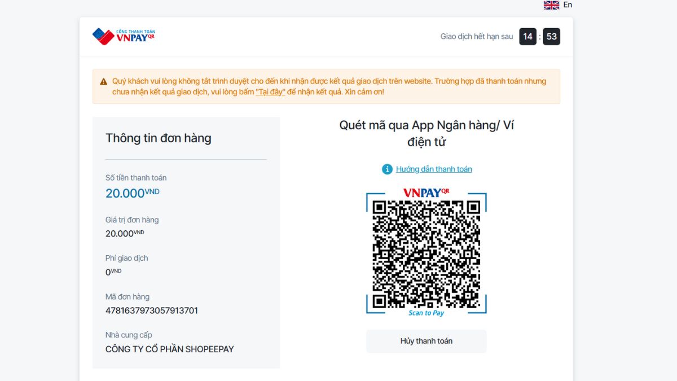Click the blue info icon beside payment guide

387,169
